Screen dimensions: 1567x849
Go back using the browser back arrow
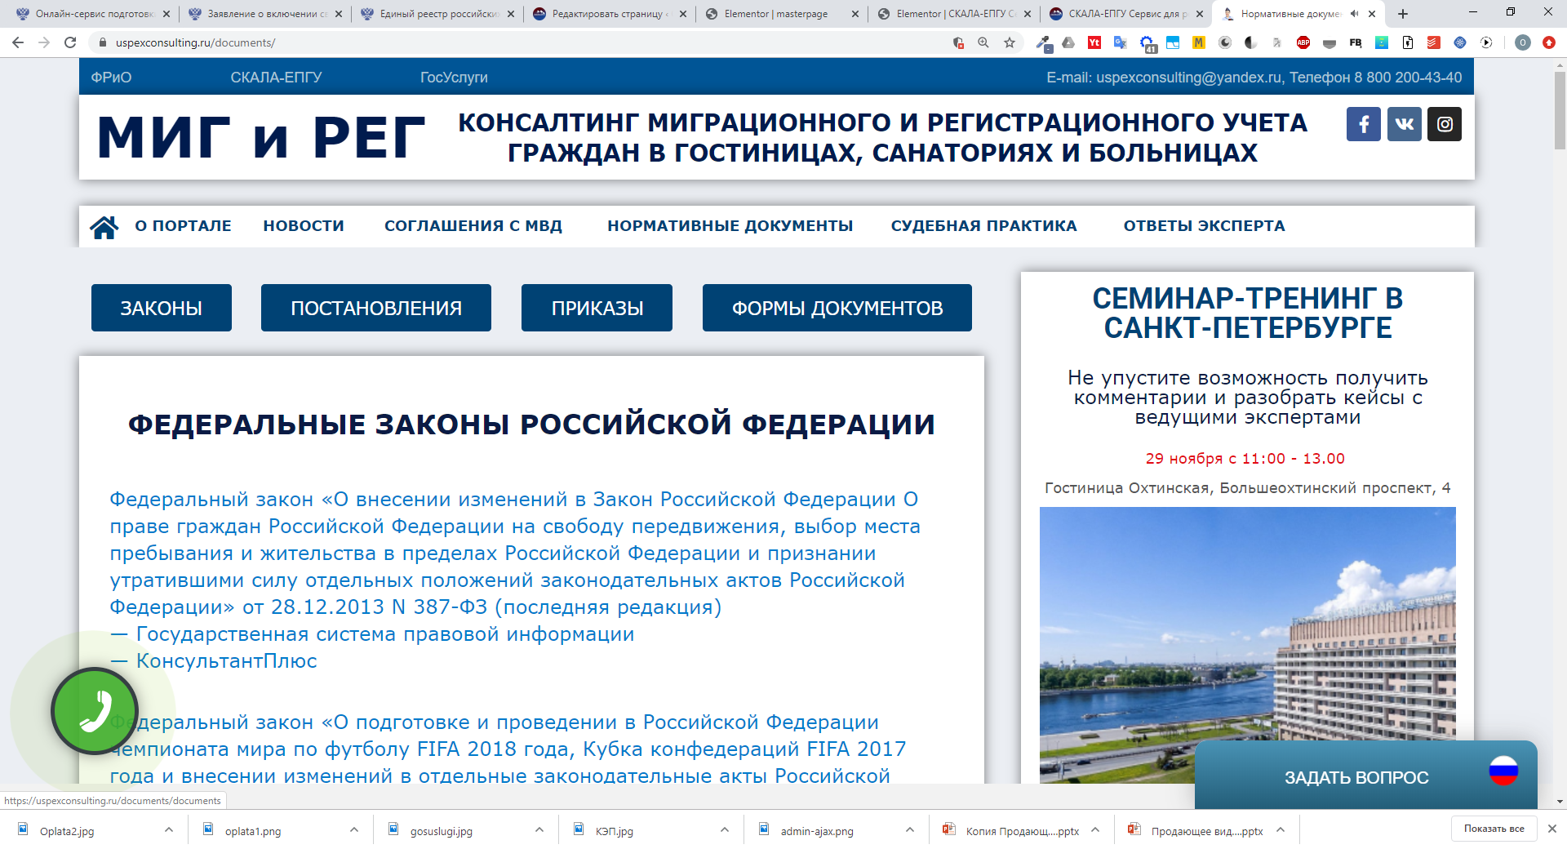(x=18, y=42)
